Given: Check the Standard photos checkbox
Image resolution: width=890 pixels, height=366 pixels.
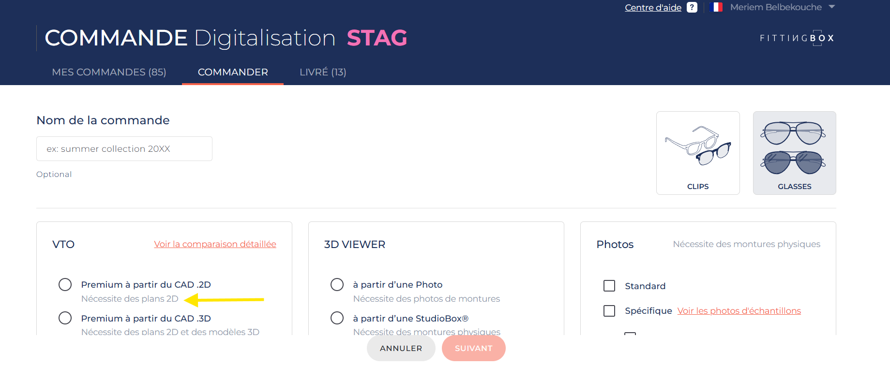Looking at the screenshot, I should (x=609, y=286).
